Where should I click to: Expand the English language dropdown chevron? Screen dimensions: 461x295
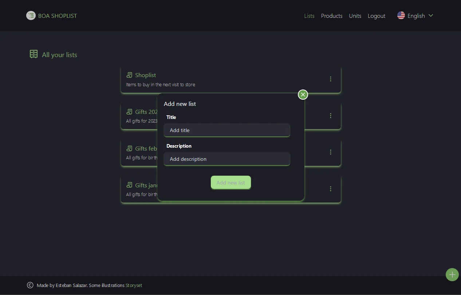pos(431,16)
